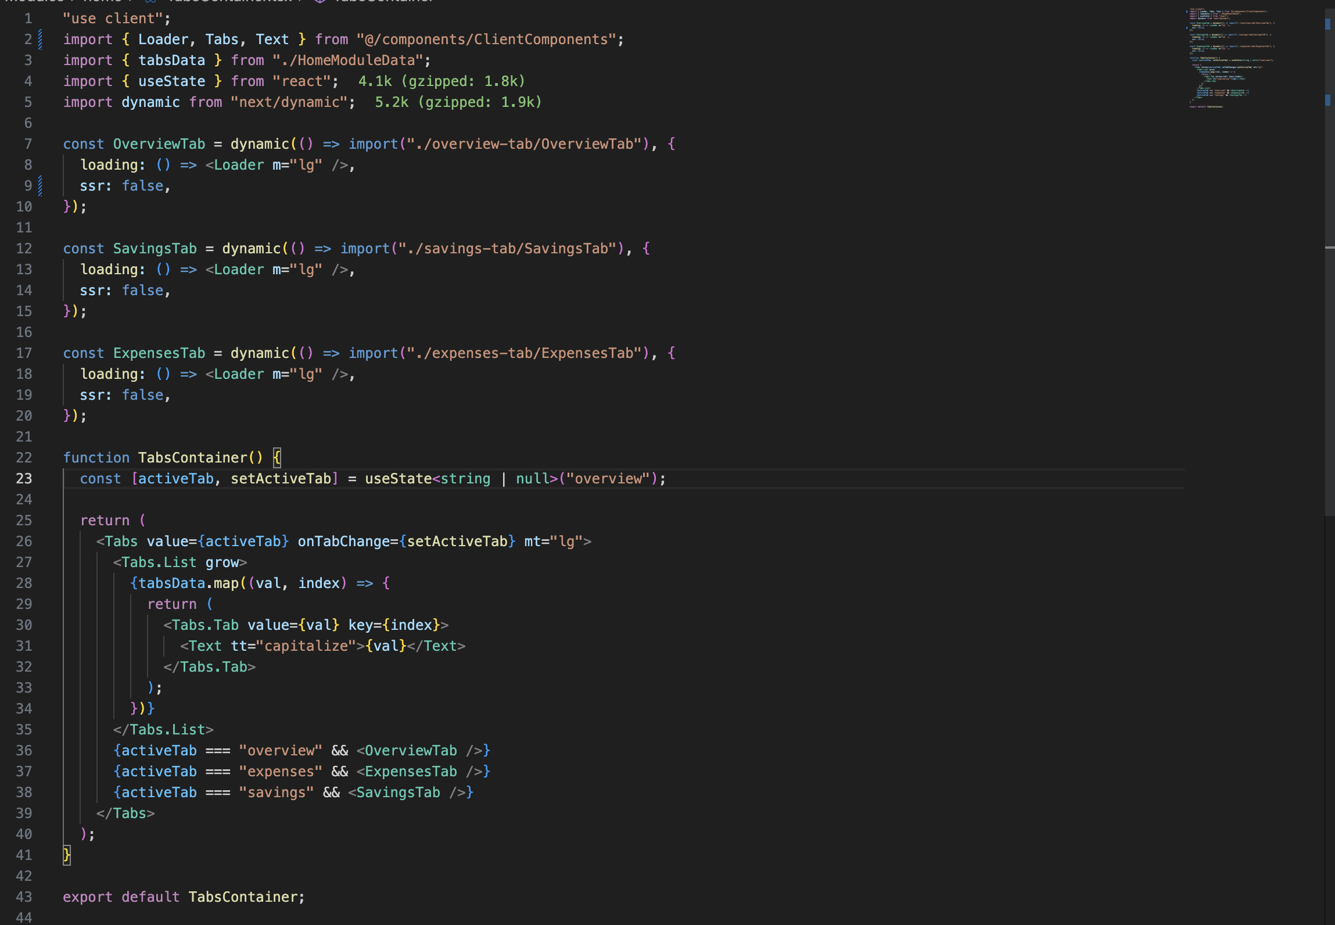Click line number 23 to select that line
This screenshot has width=1335, height=925.
(x=24, y=478)
